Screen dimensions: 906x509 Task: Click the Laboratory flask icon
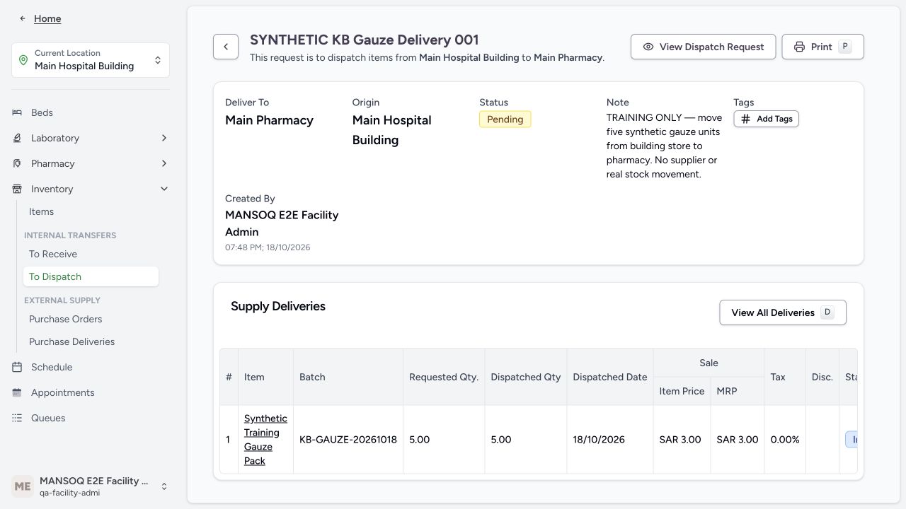point(17,138)
